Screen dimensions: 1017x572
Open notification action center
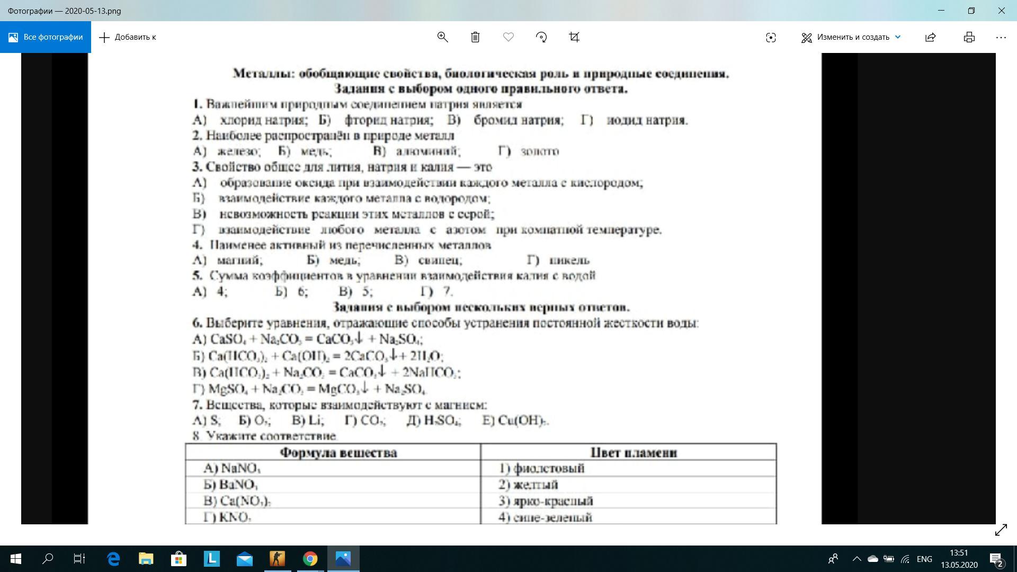pyautogui.click(x=996, y=559)
